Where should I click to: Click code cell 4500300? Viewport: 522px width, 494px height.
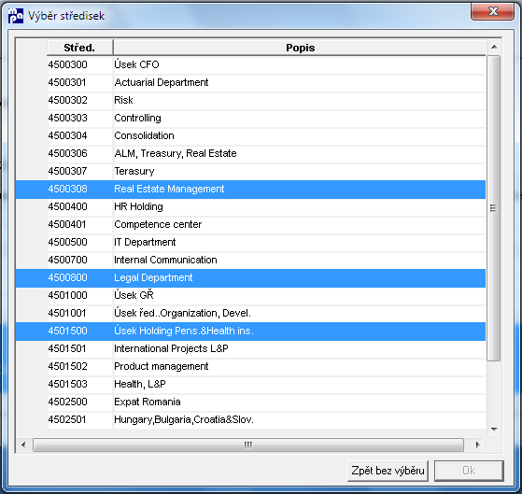tap(80, 64)
